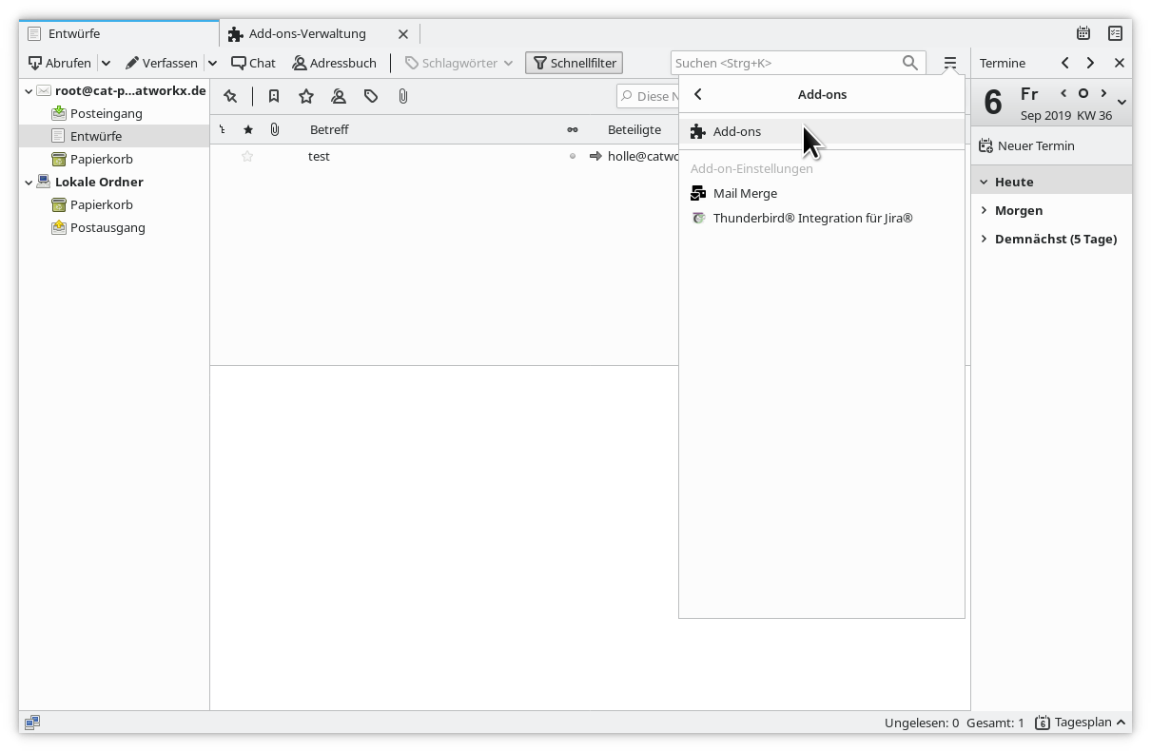
Task: Go back in the Add-ons menu panel
Action: point(698,94)
